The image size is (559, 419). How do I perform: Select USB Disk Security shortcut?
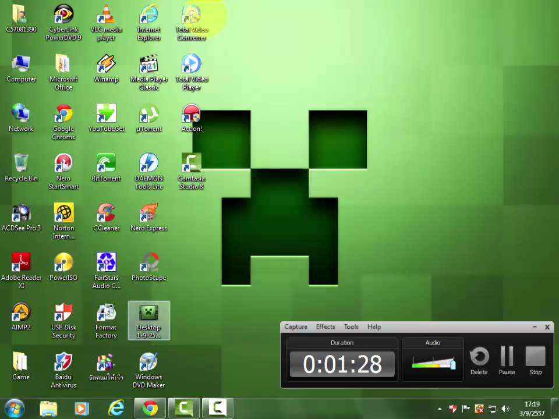(x=63, y=320)
